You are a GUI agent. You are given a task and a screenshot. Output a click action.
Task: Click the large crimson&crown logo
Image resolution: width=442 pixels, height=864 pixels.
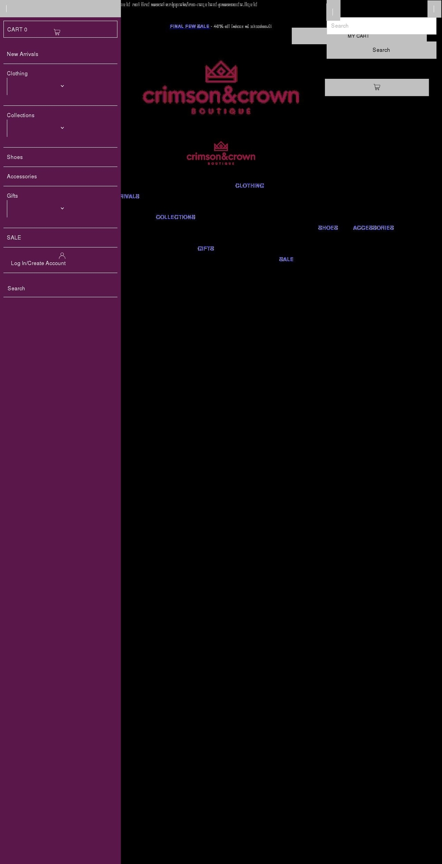(x=221, y=88)
